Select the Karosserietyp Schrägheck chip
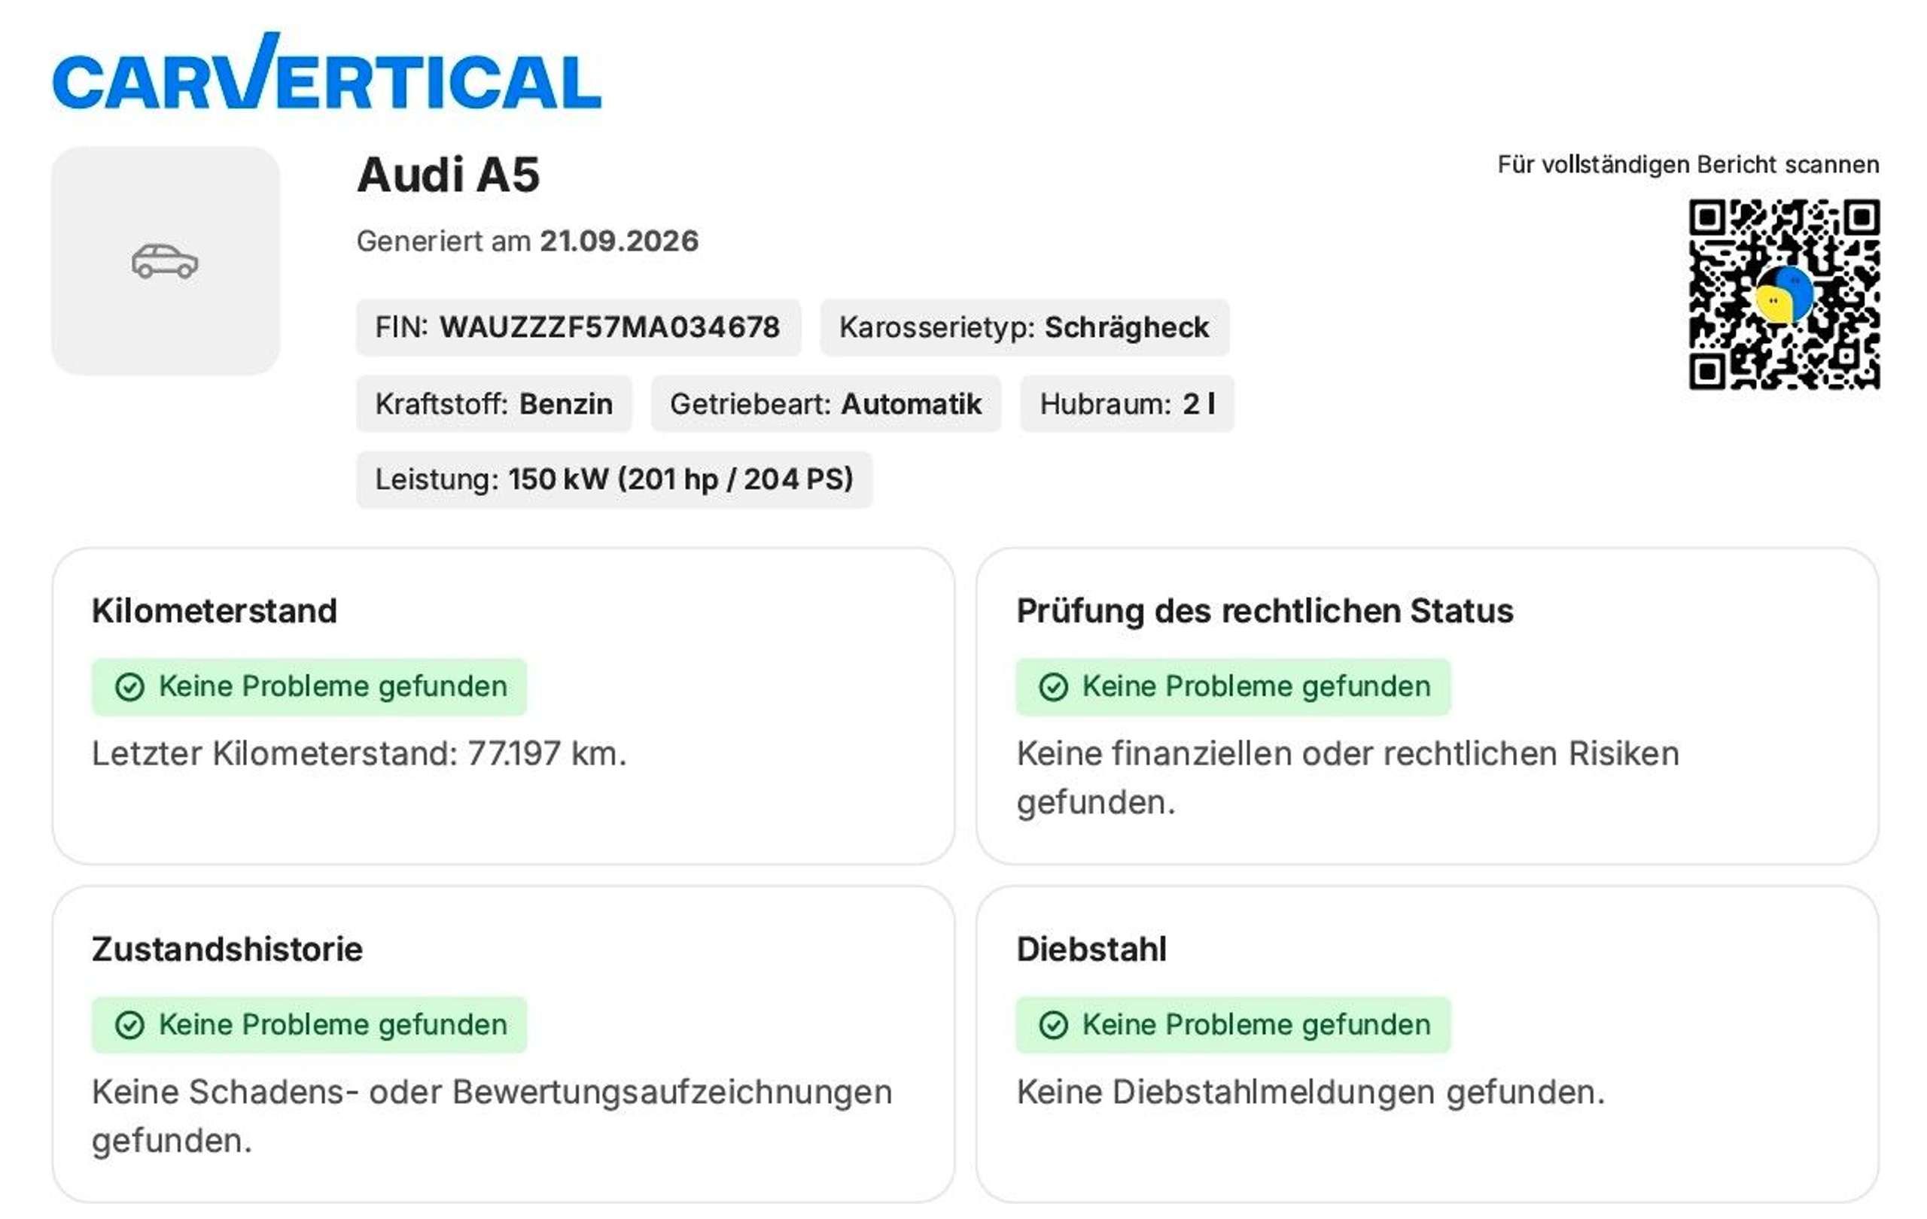Image resolution: width=1927 pixels, height=1219 pixels. point(1024,327)
